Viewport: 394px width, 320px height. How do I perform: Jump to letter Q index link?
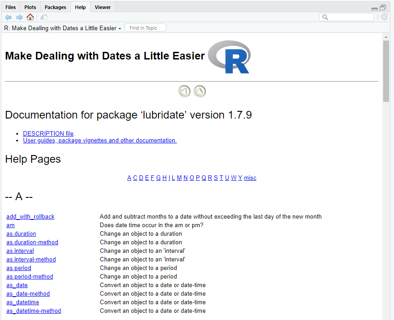(x=204, y=178)
